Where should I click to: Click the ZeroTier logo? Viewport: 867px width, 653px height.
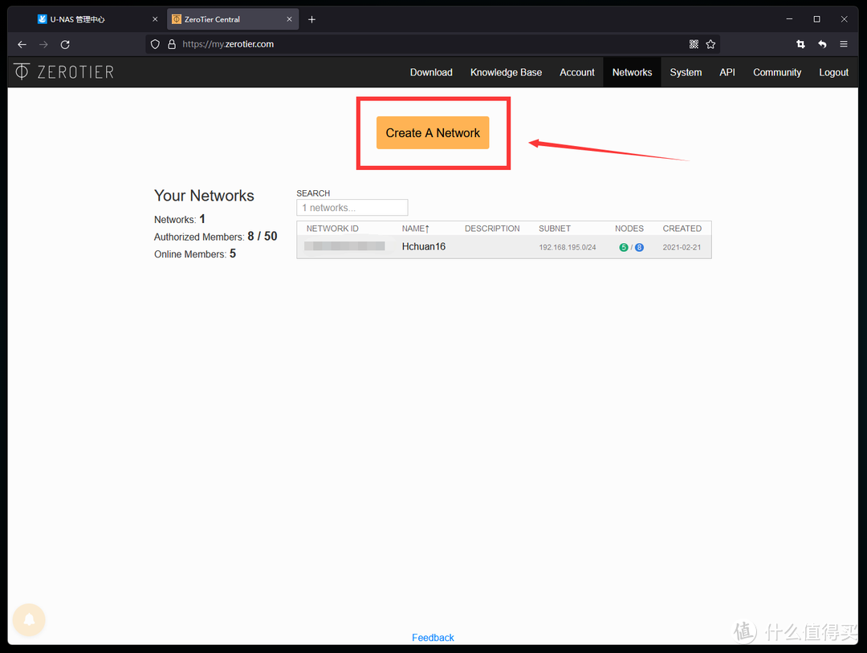point(64,72)
